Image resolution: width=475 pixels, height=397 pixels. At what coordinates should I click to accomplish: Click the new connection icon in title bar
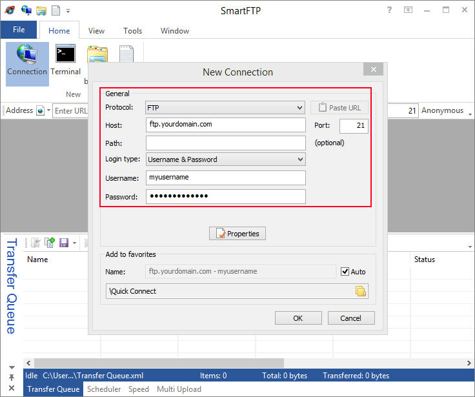coord(26,10)
